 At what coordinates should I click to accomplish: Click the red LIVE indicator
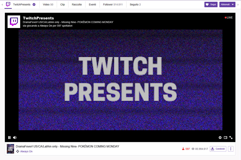coord(229,18)
